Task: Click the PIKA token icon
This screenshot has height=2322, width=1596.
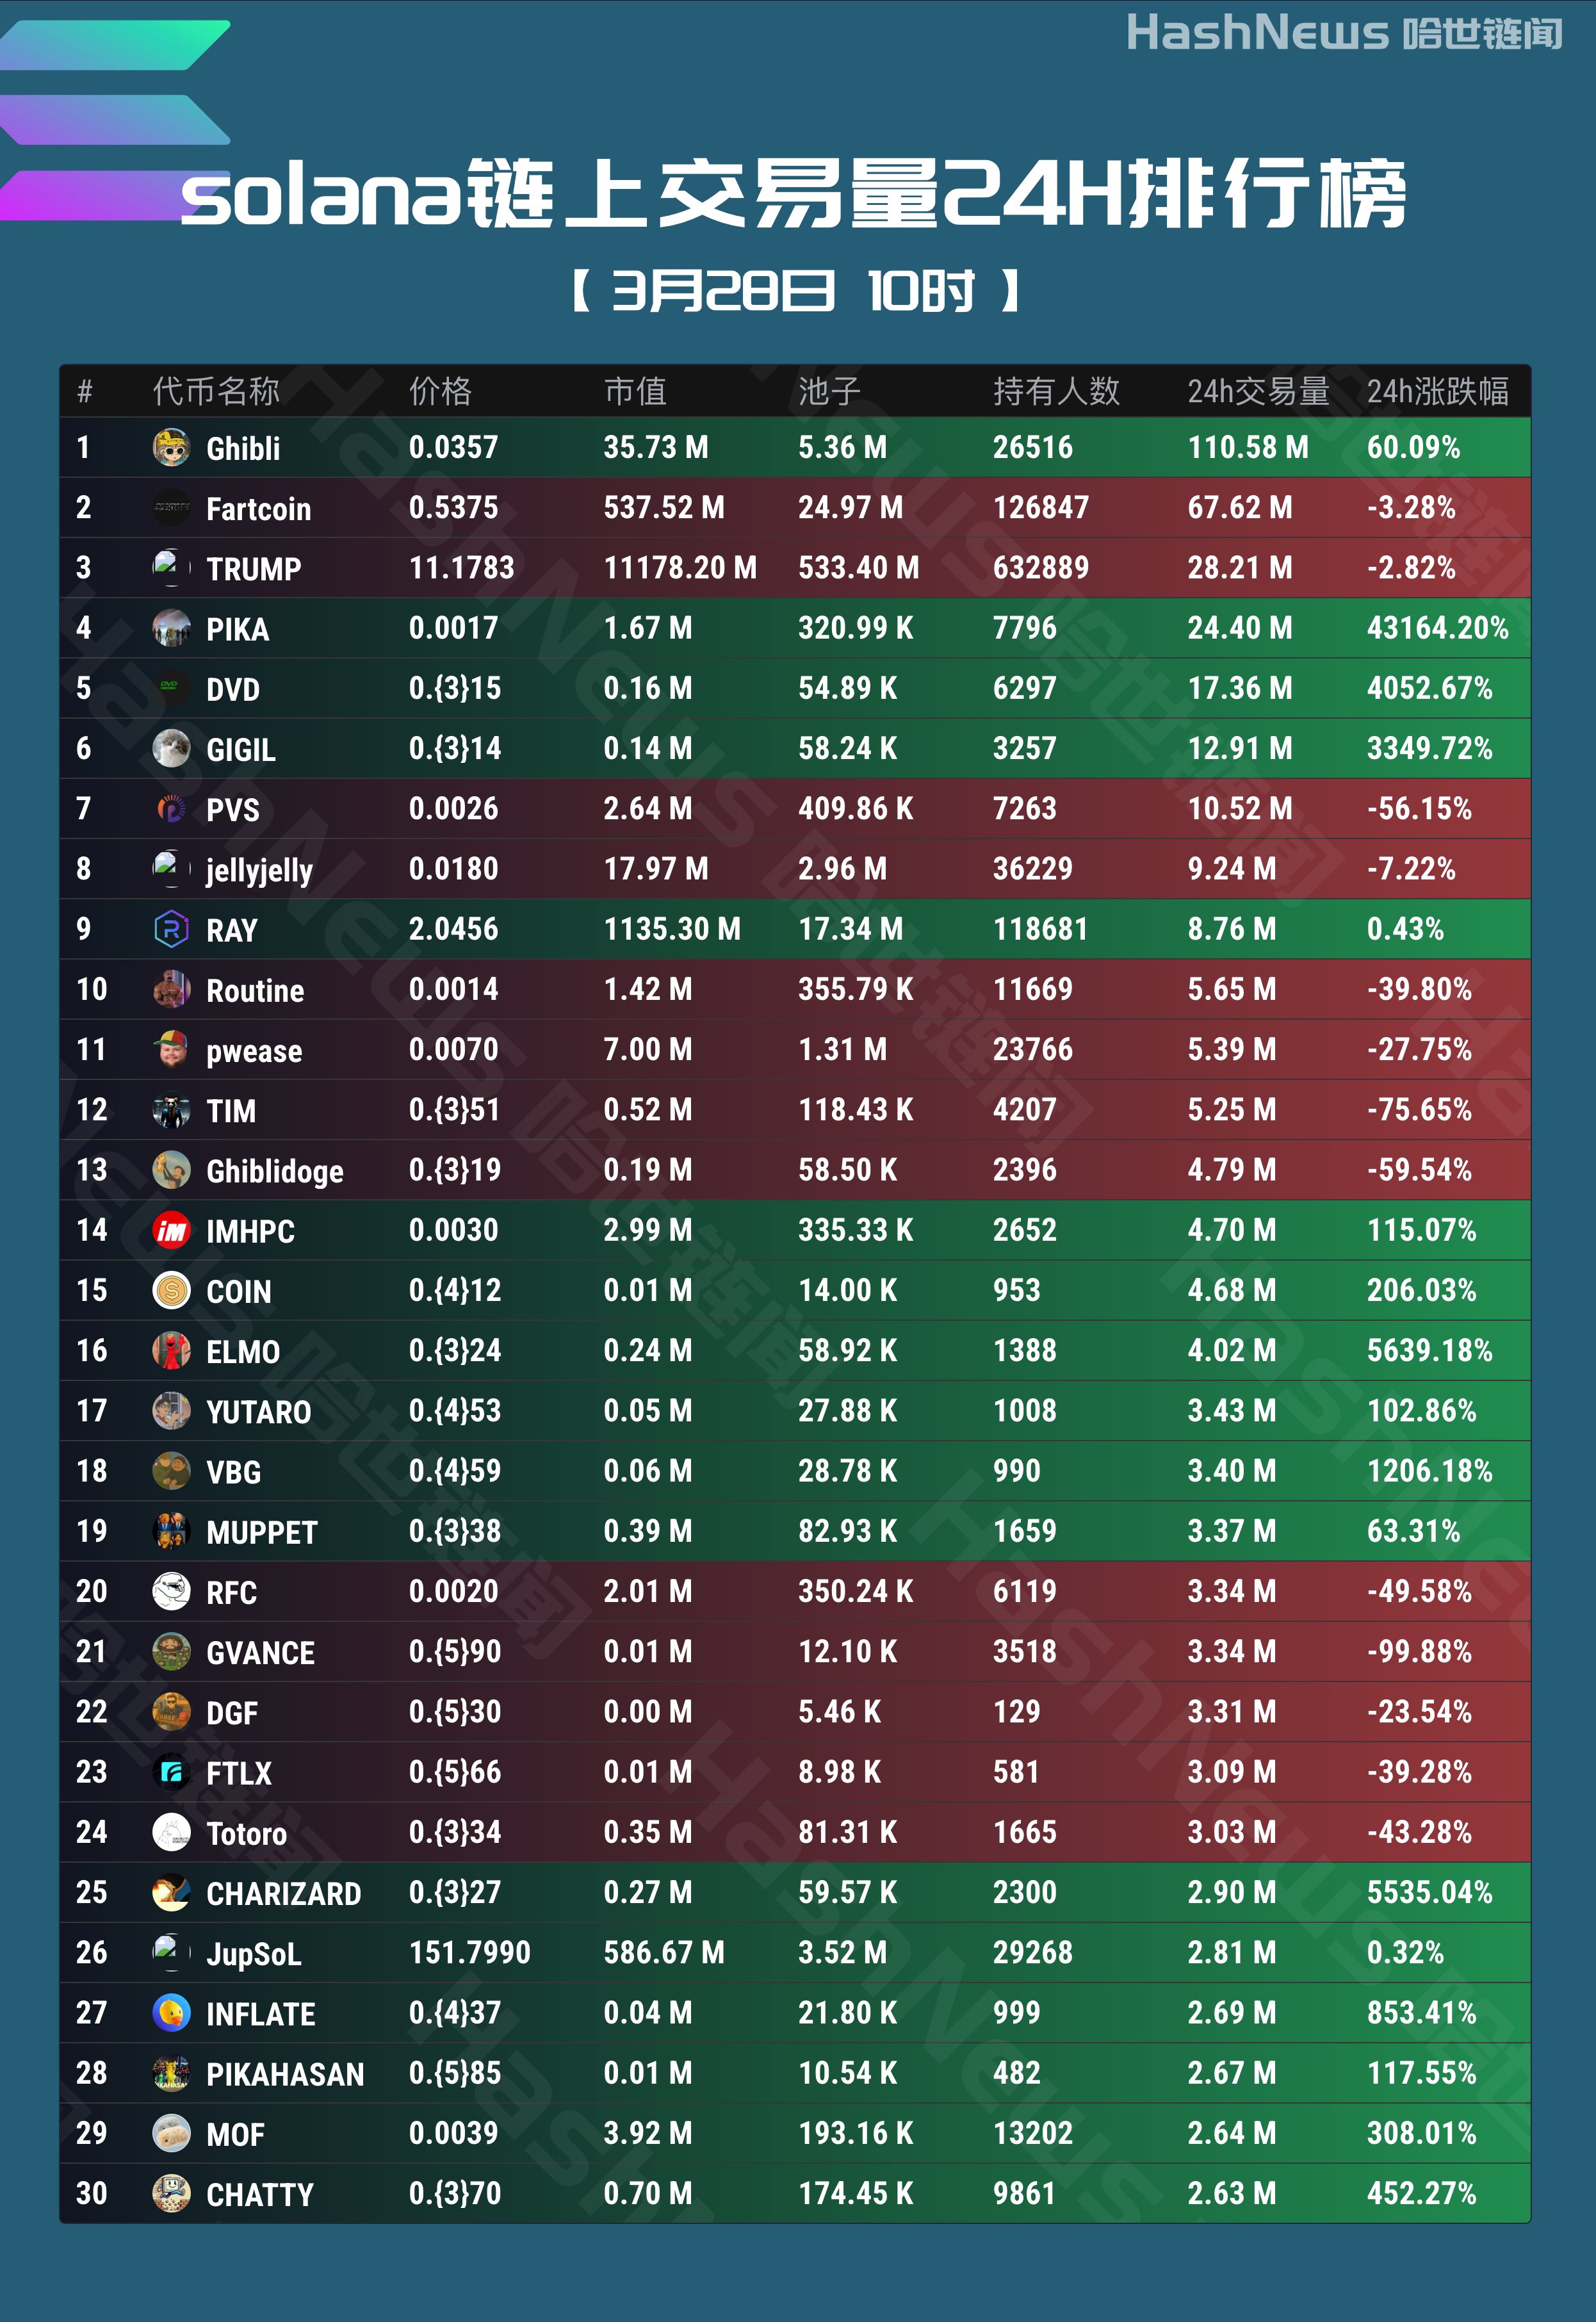Action: coord(171,628)
